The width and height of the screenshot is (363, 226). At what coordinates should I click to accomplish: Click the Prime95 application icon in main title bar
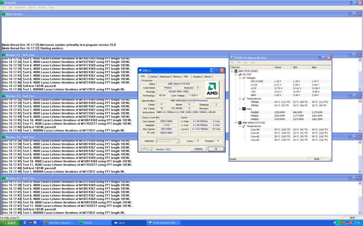click(2, 3)
